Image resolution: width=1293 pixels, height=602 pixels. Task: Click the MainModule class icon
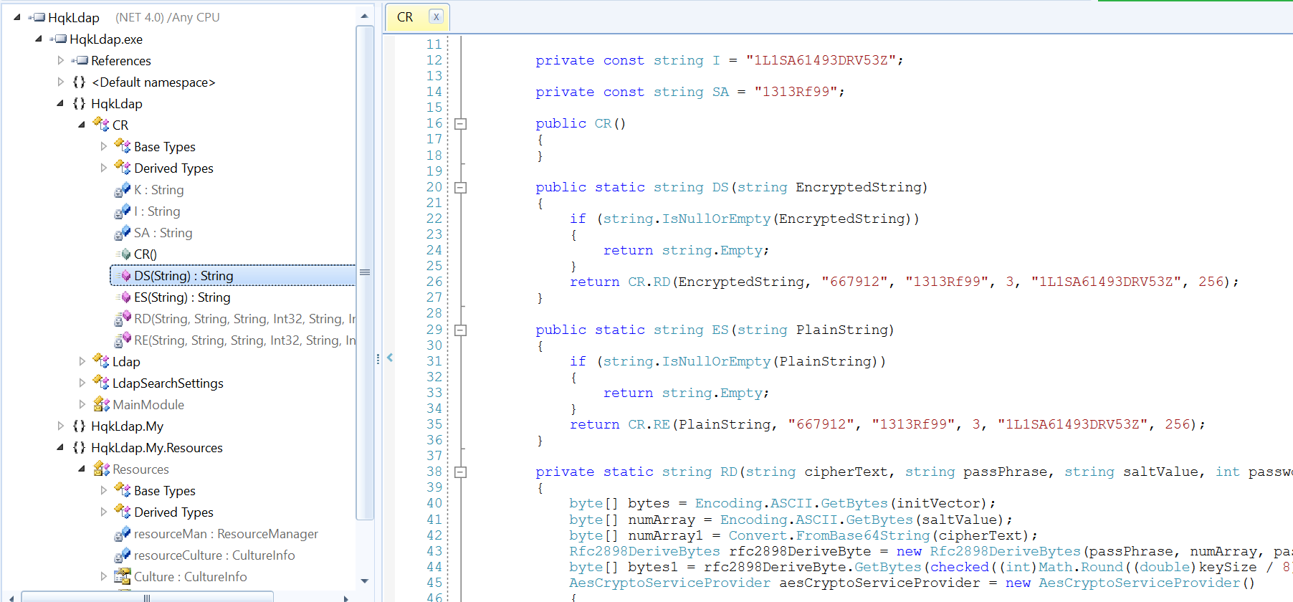coord(101,405)
